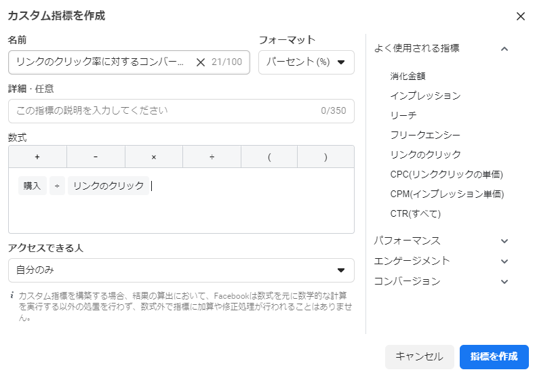
Task: Insert a closing parenthesis into formula
Action: [x=325, y=157]
